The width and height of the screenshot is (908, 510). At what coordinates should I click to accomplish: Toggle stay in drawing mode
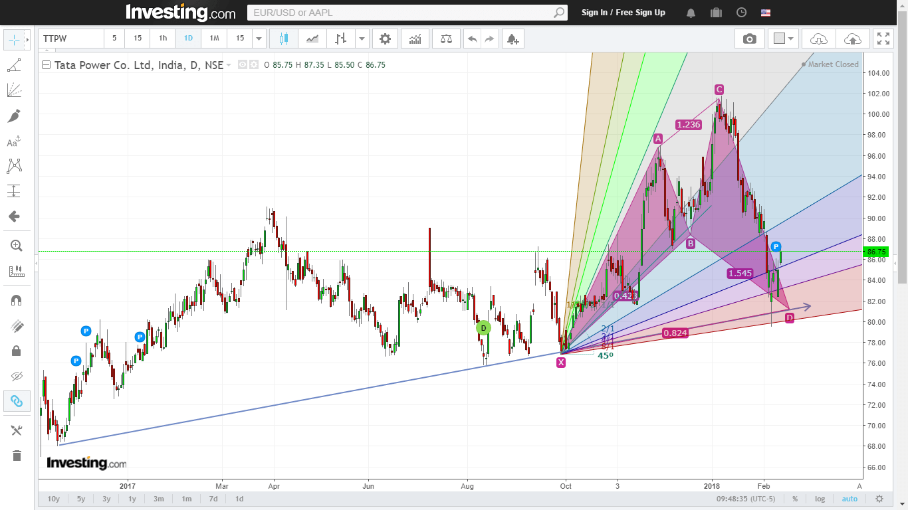(x=17, y=325)
